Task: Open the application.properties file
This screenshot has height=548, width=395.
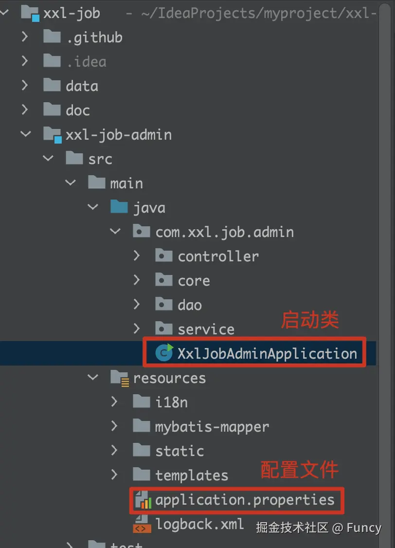Action: click(x=245, y=500)
